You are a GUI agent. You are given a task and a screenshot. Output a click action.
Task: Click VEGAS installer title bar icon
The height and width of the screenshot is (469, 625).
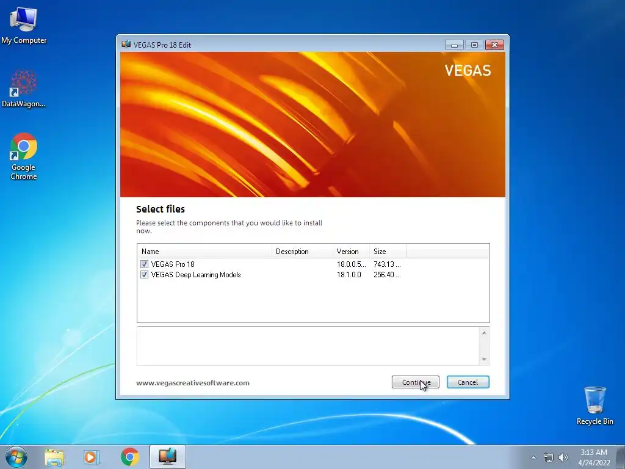coord(126,44)
